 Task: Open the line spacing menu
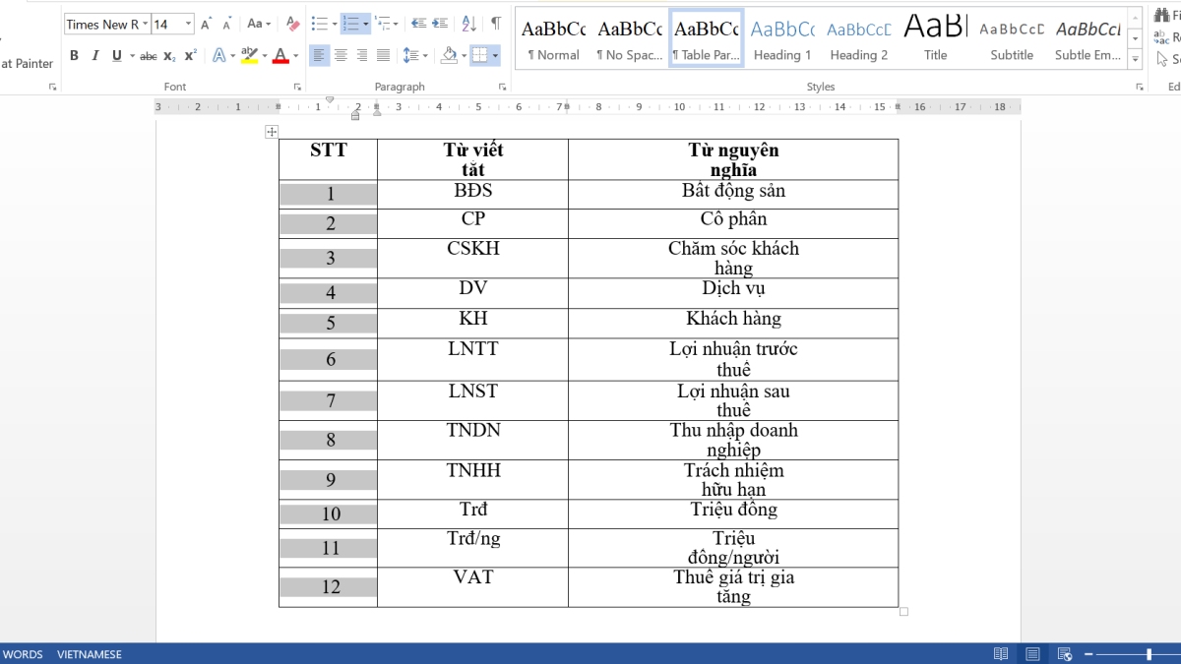(416, 57)
